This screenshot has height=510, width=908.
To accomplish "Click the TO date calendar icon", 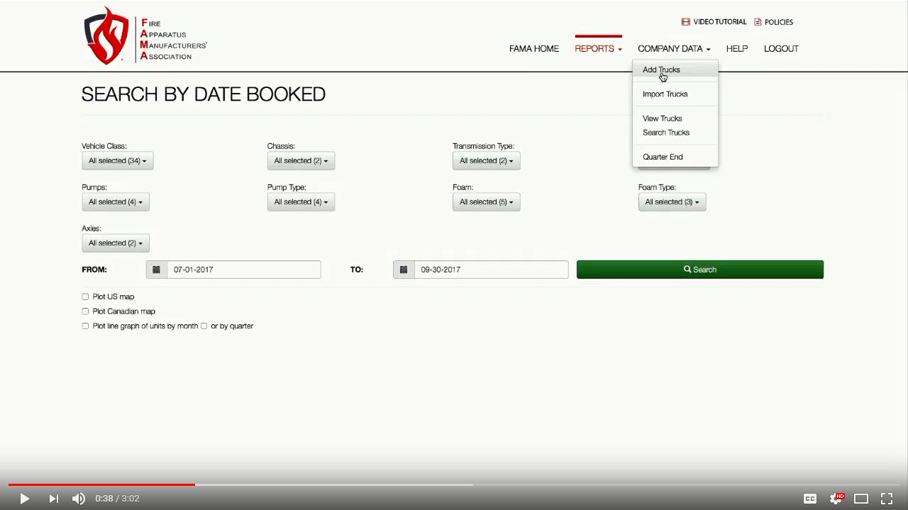I will [x=404, y=270].
